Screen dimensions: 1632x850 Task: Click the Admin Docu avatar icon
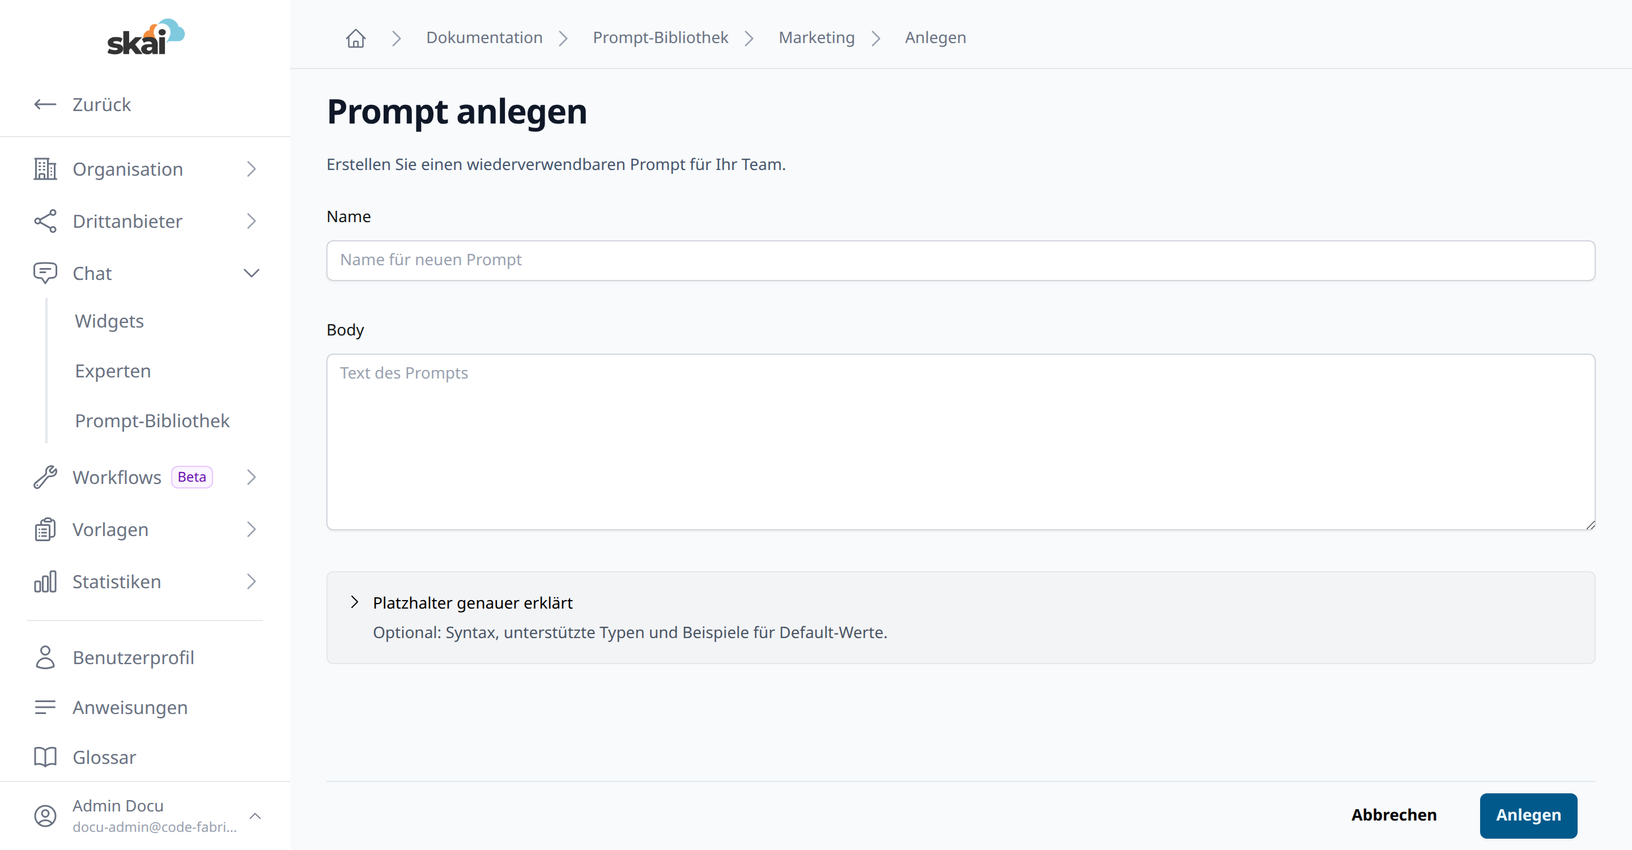click(x=45, y=816)
